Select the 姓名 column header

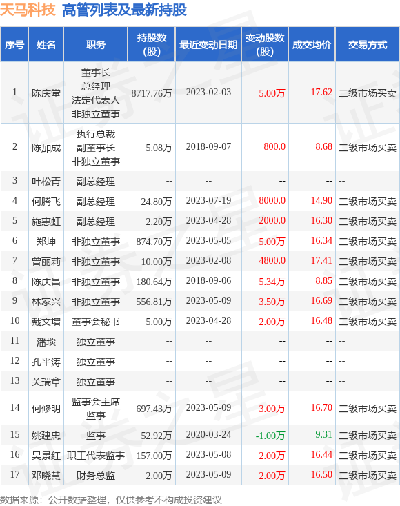click(x=46, y=45)
